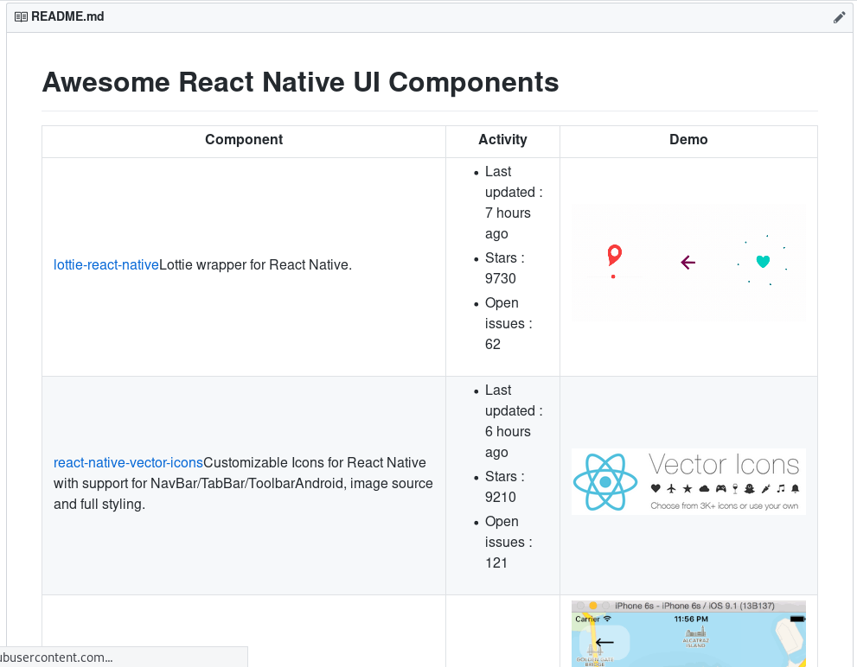This screenshot has height=667, width=857.
Task: Click the pencil edit icon for README.md
Action: (839, 16)
